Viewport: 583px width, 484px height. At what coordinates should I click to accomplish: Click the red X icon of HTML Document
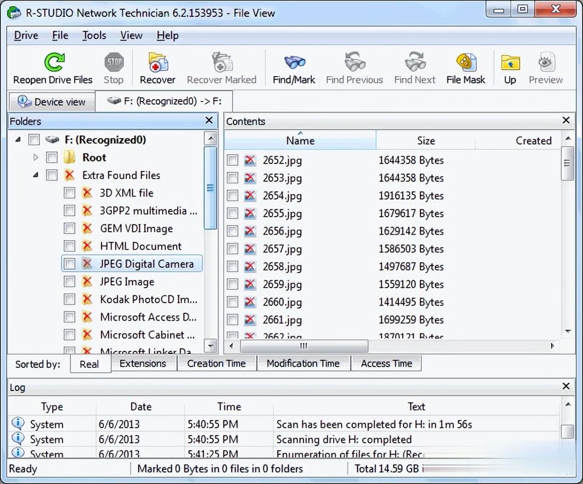(87, 246)
